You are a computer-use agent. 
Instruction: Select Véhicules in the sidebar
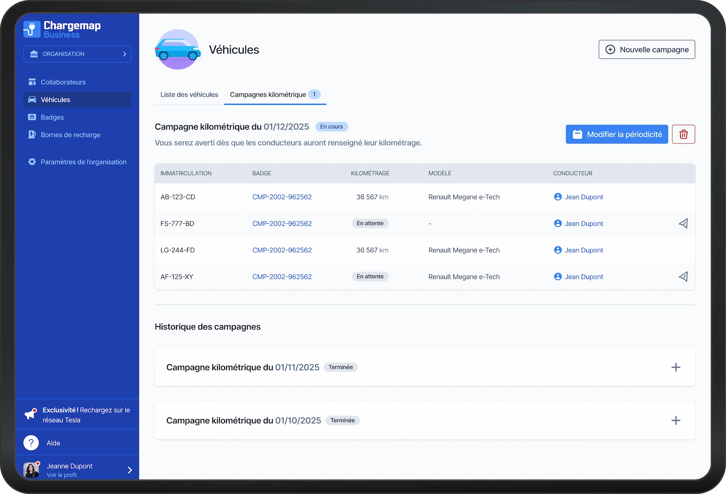coord(77,99)
